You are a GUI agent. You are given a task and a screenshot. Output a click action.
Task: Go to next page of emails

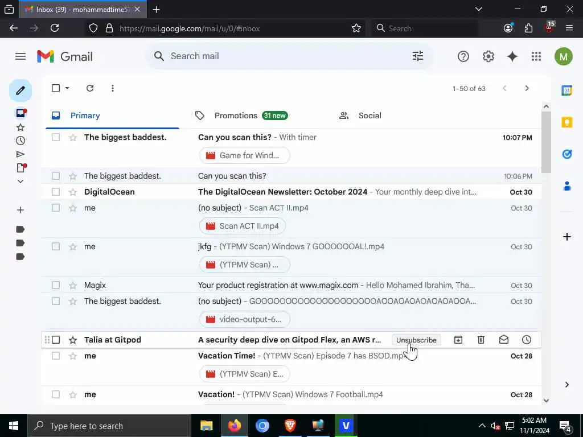(x=527, y=88)
